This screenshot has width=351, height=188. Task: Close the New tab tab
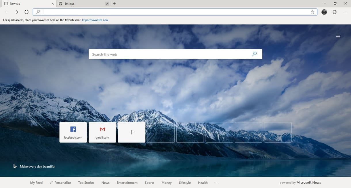pyautogui.click(x=52, y=4)
